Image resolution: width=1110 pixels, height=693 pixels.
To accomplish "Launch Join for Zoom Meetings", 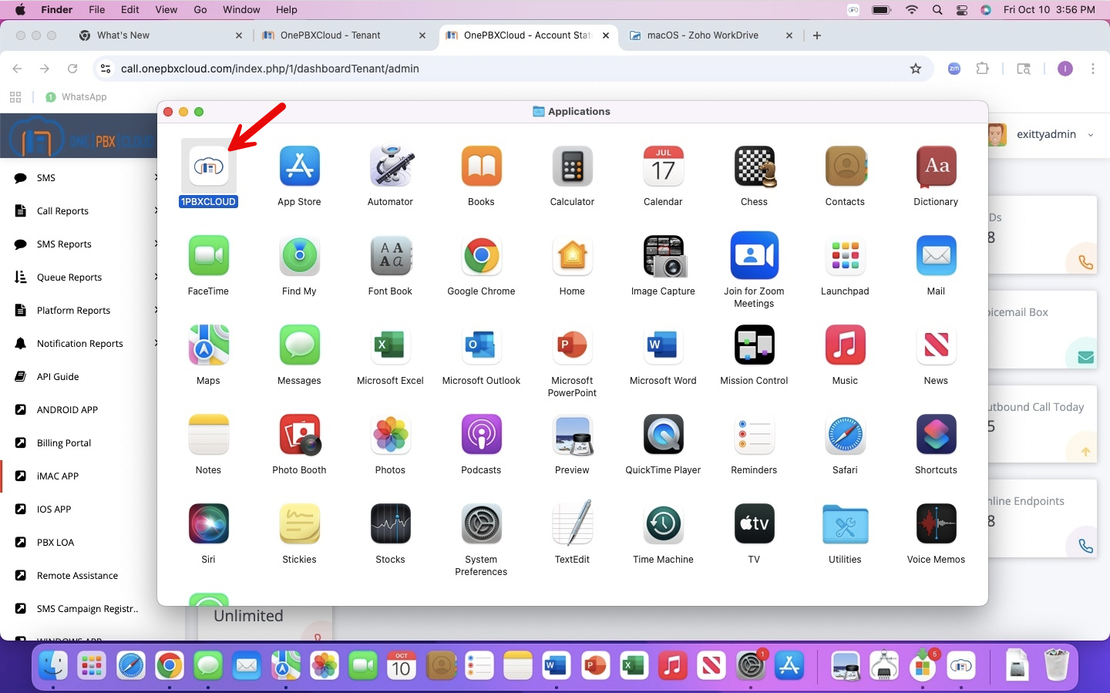I will (x=754, y=256).
